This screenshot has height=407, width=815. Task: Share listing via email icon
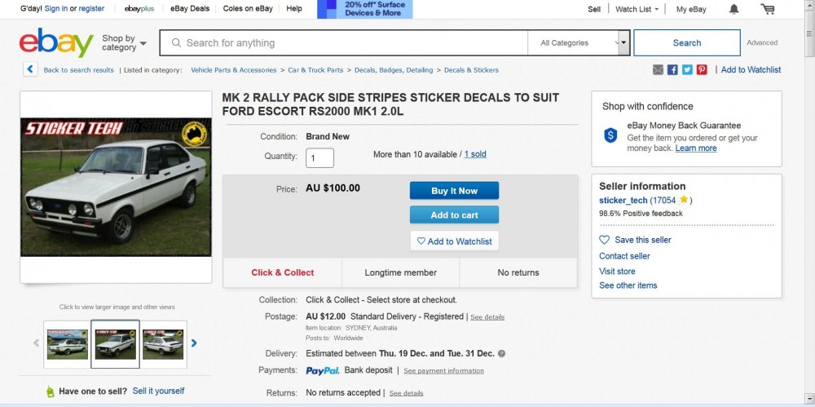(x=658, y=70)
